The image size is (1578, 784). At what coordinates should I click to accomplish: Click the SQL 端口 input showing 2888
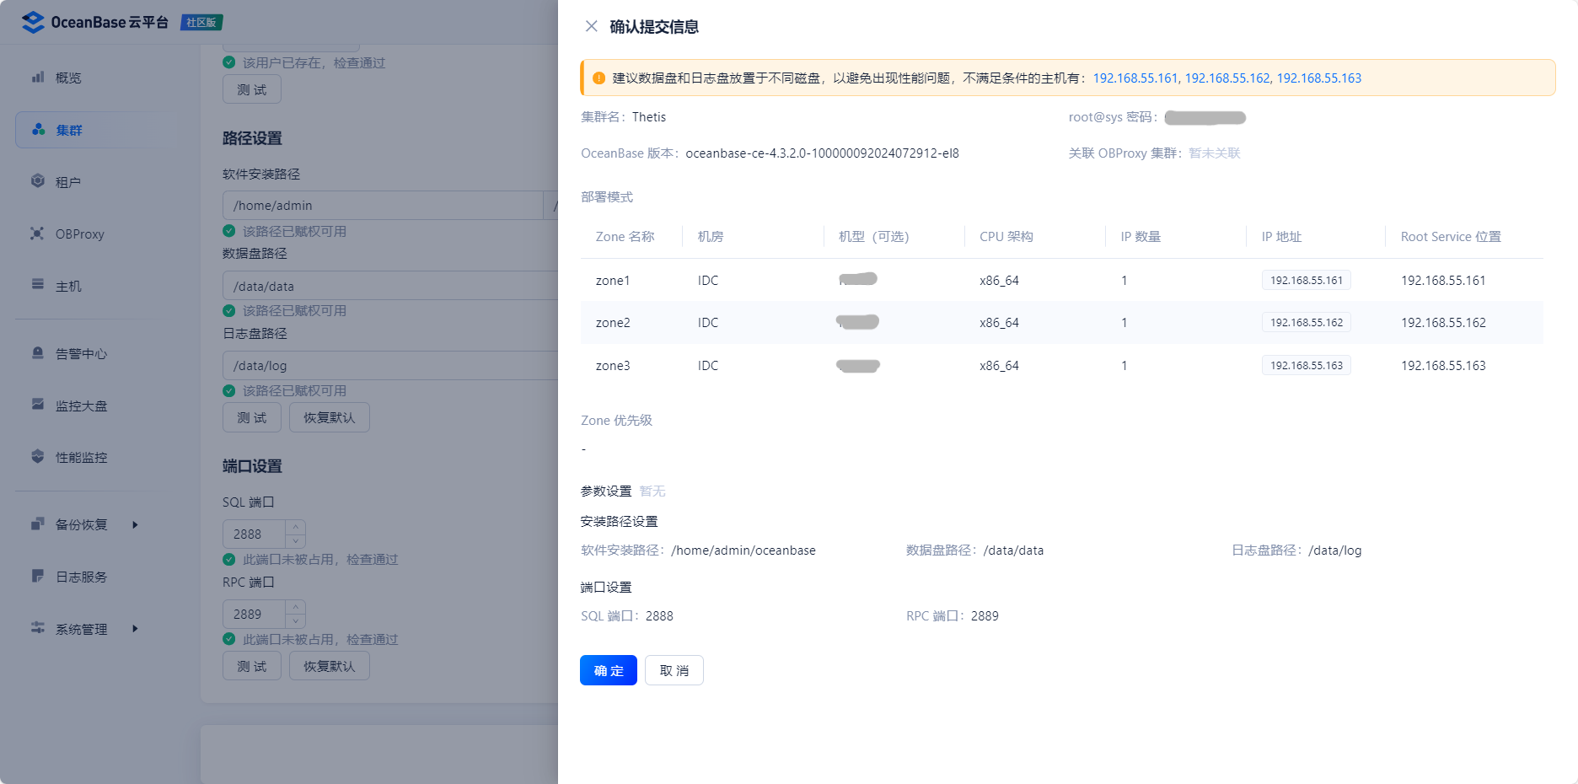click(x=254, y=534)
